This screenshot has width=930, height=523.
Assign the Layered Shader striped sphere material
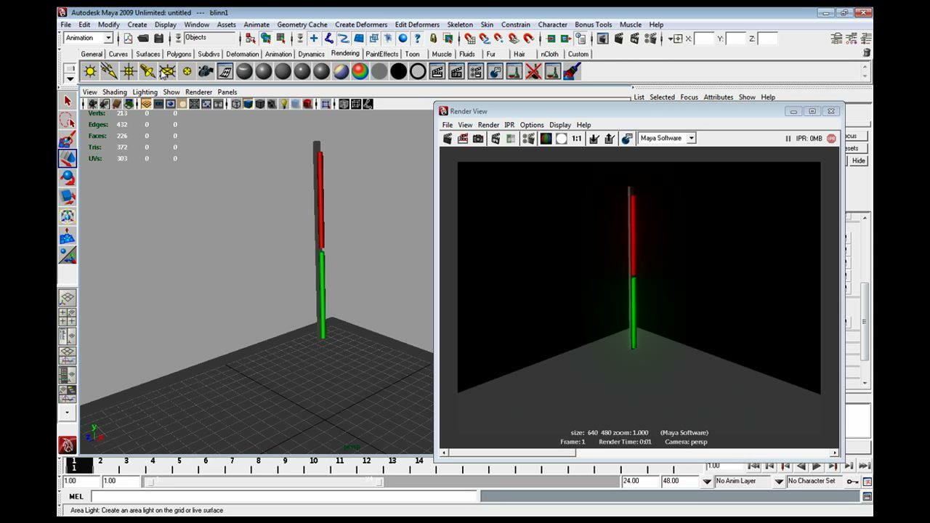pos(341,71)
